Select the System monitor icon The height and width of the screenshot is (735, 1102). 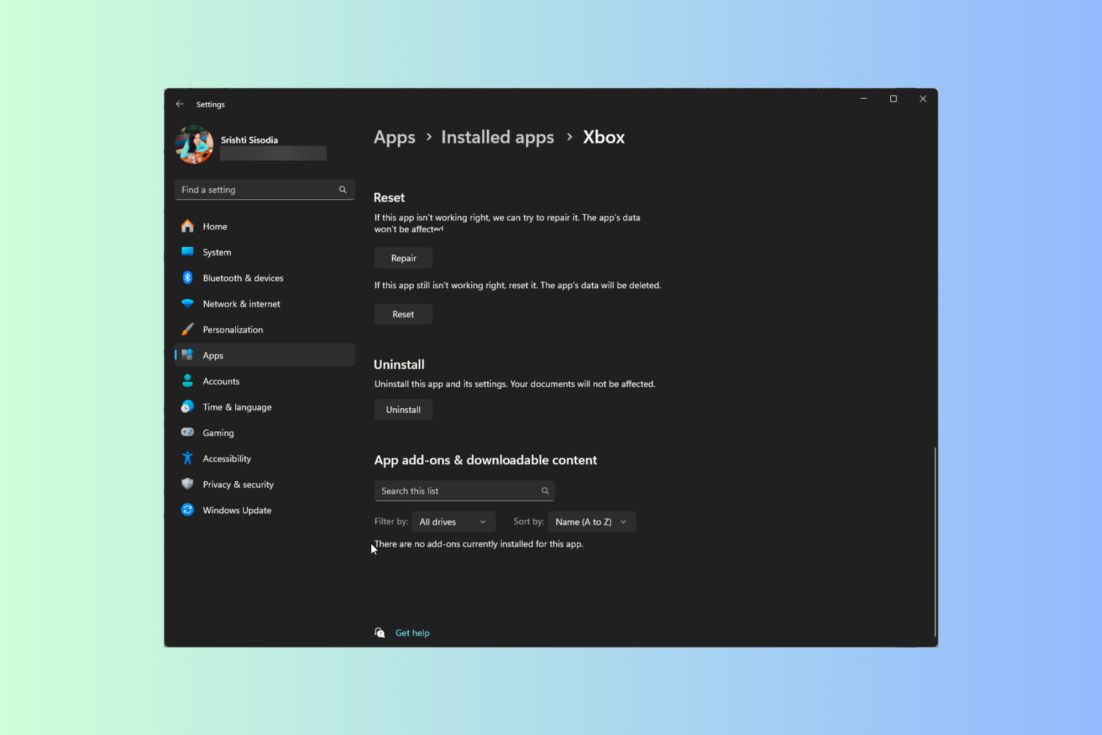[188, 252]
